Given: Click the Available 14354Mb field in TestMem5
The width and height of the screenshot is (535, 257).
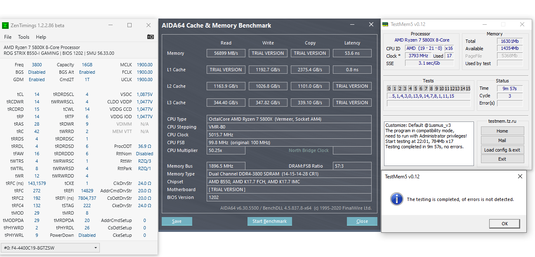Looking at the screenshot, I should (510, 49).
